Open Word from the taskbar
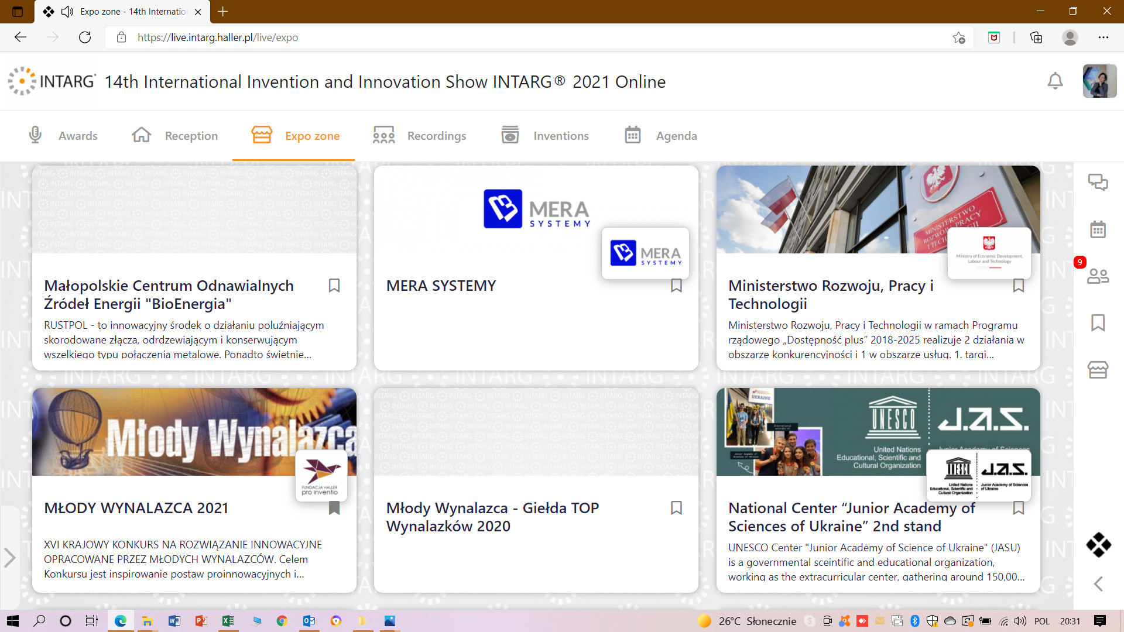The height and width of the screenshot is (632, 1124). [174, 621]
